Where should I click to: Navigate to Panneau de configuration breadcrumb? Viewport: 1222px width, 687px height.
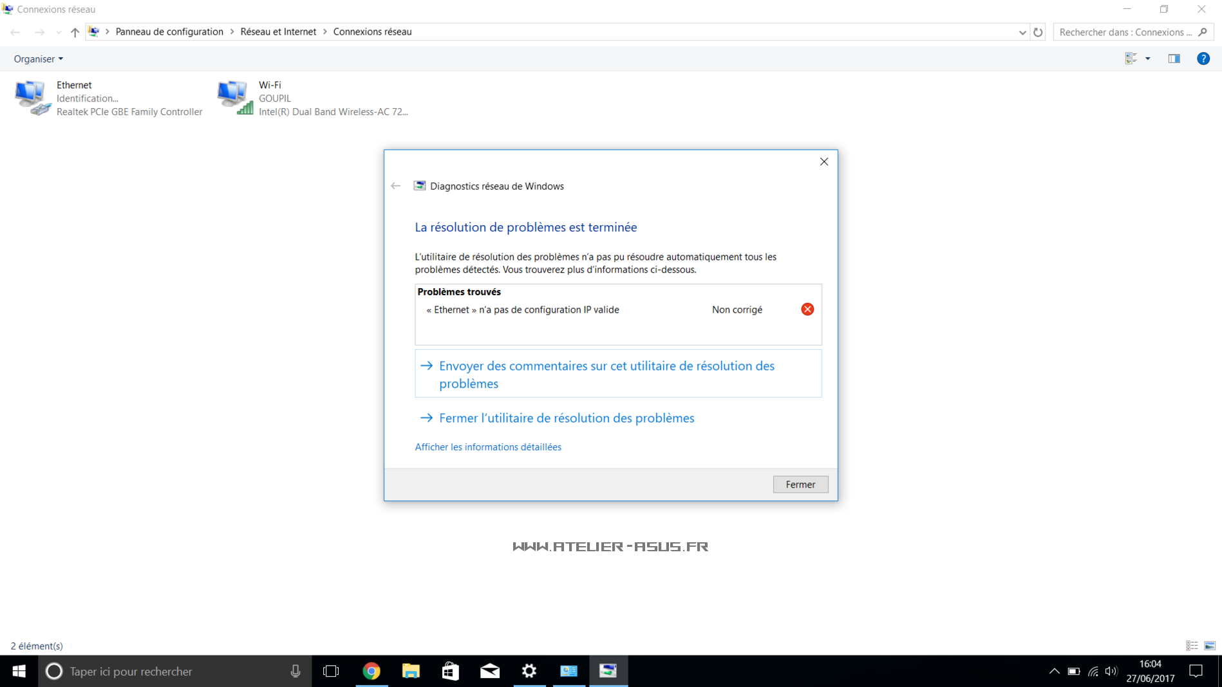pyautogui.click(x=169, y=32)
